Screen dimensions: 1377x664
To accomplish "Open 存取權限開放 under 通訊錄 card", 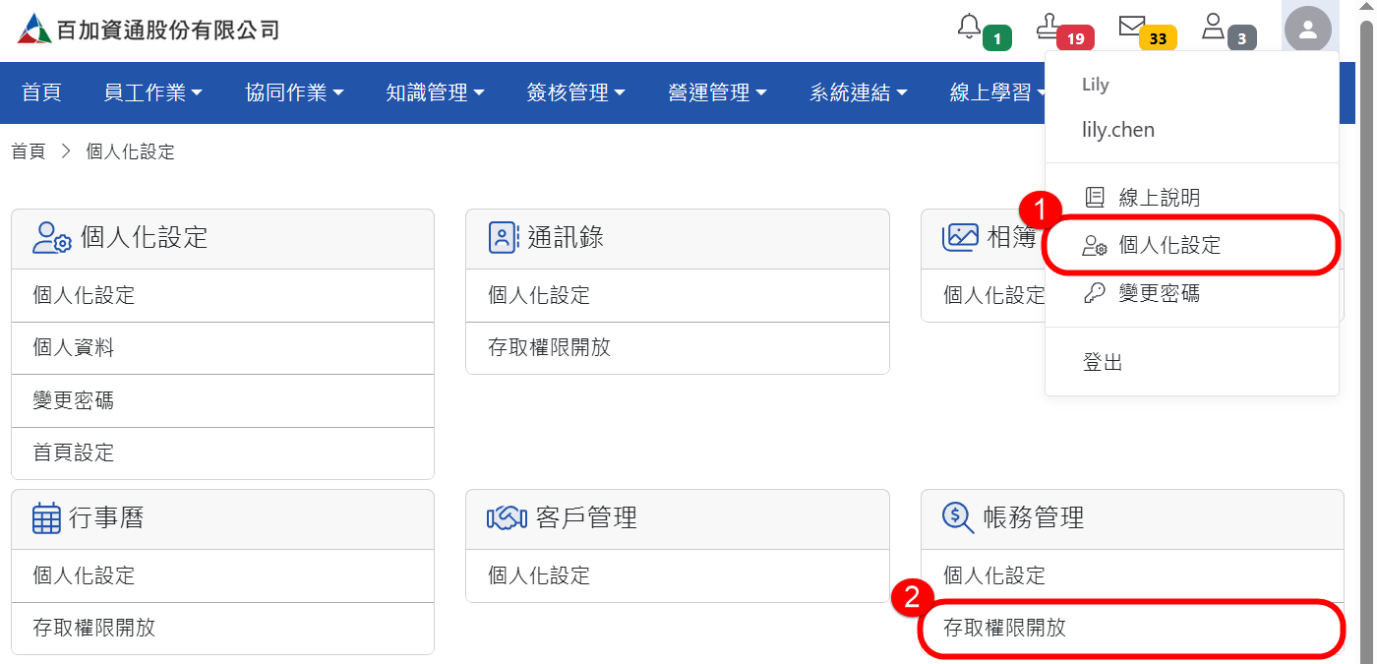I will click(x=678, y=348).
